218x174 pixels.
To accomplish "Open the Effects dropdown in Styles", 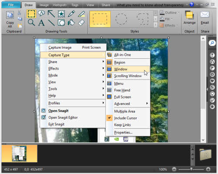I will coord(169,26).
